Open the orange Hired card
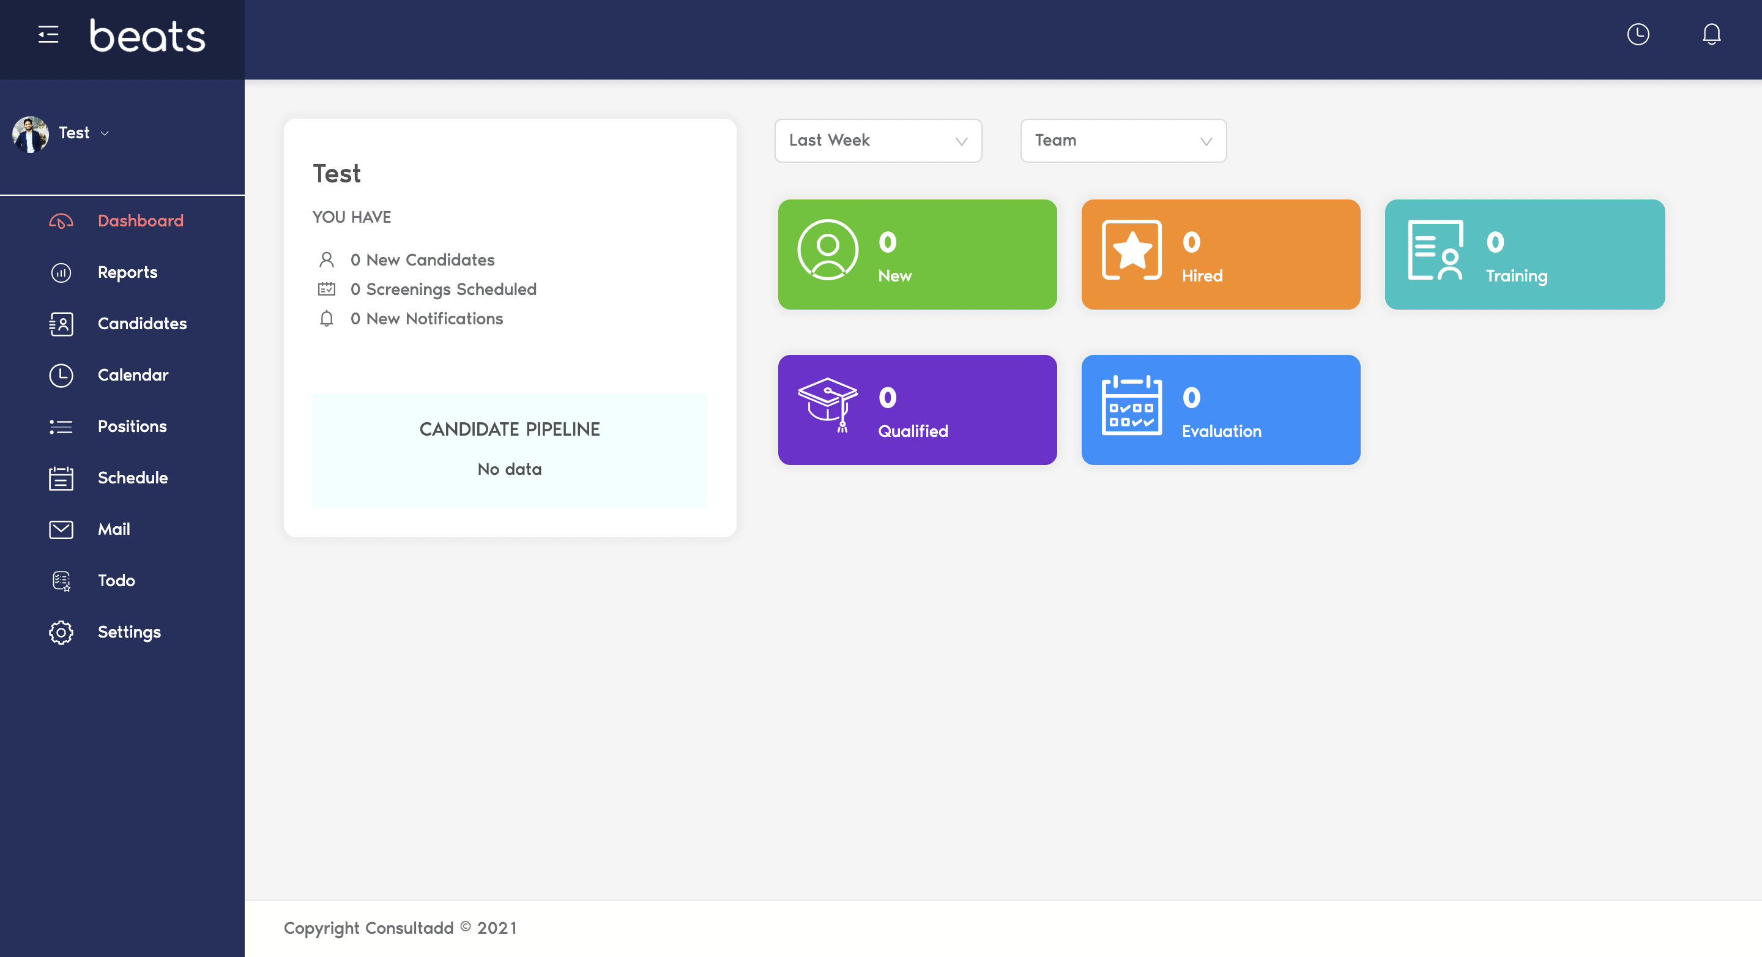This screenshot has width=1762, height=957. pyautogui.click(x=1221, y=255)
